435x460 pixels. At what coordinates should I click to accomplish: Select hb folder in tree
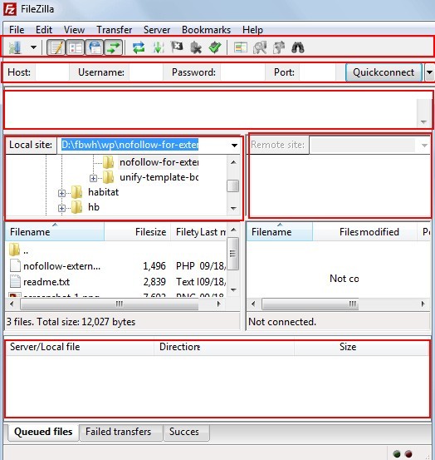[94, 207]
